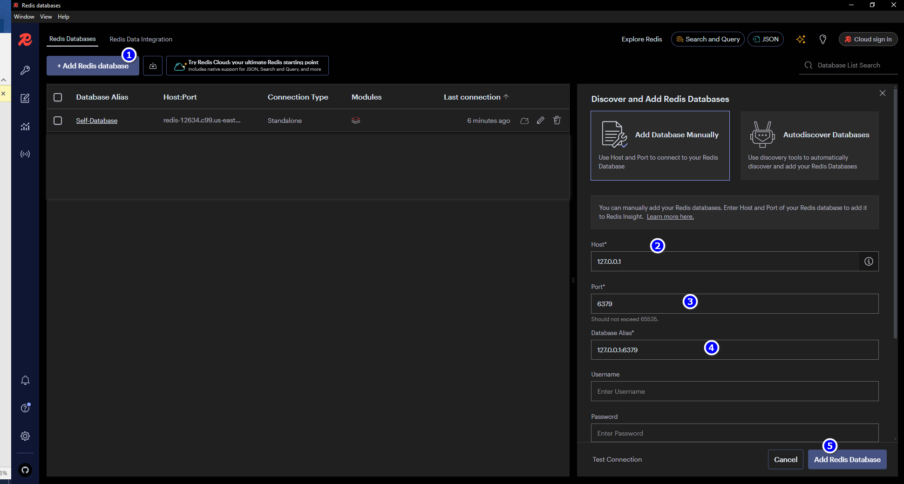Check the Self-Database row checkbox
The image size is (904, 484).
58,121
